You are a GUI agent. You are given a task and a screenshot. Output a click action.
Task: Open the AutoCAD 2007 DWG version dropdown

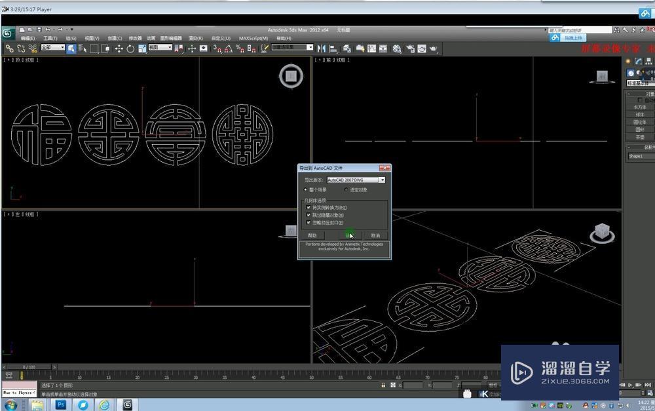(x=382, y=180)
